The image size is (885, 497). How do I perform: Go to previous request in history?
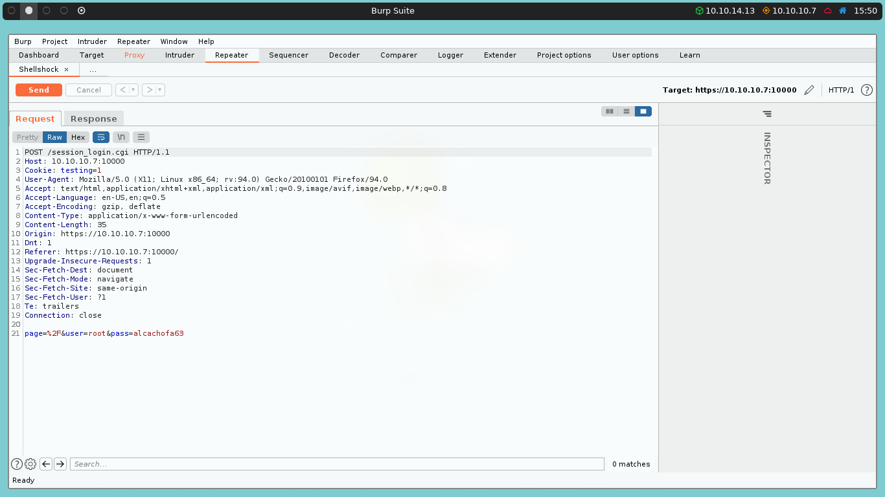tap(123, 90)
